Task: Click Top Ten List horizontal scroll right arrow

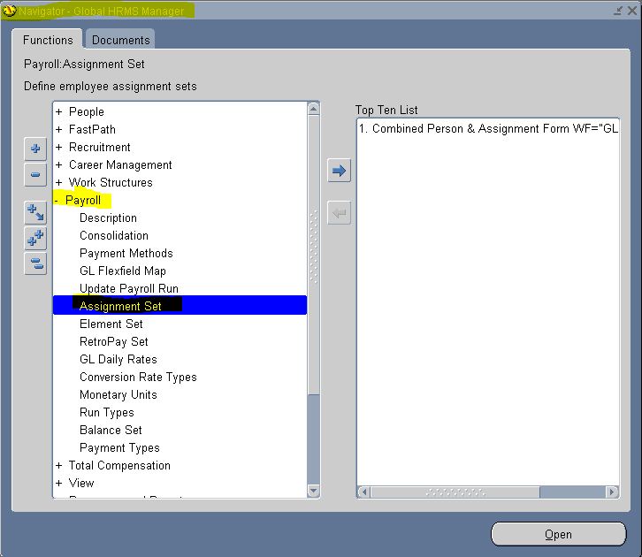Action: [612, 492]
